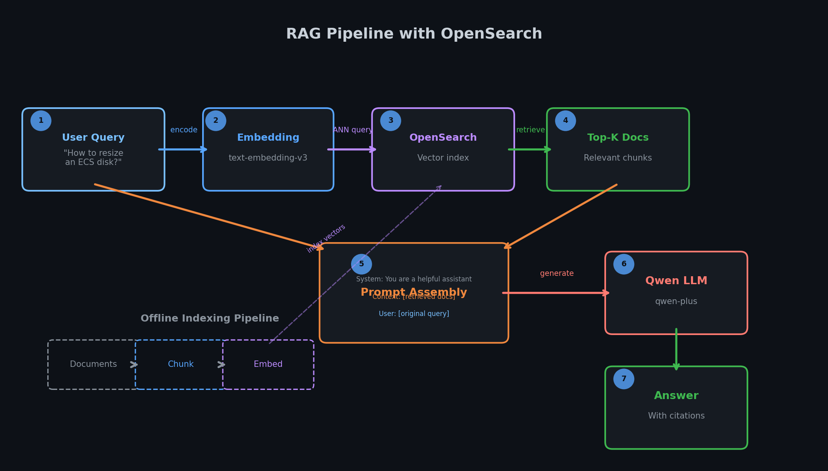Select the dashed Chunk box
Screen dimensions: 828x471
pyautogui.click(x=181, y=364)
